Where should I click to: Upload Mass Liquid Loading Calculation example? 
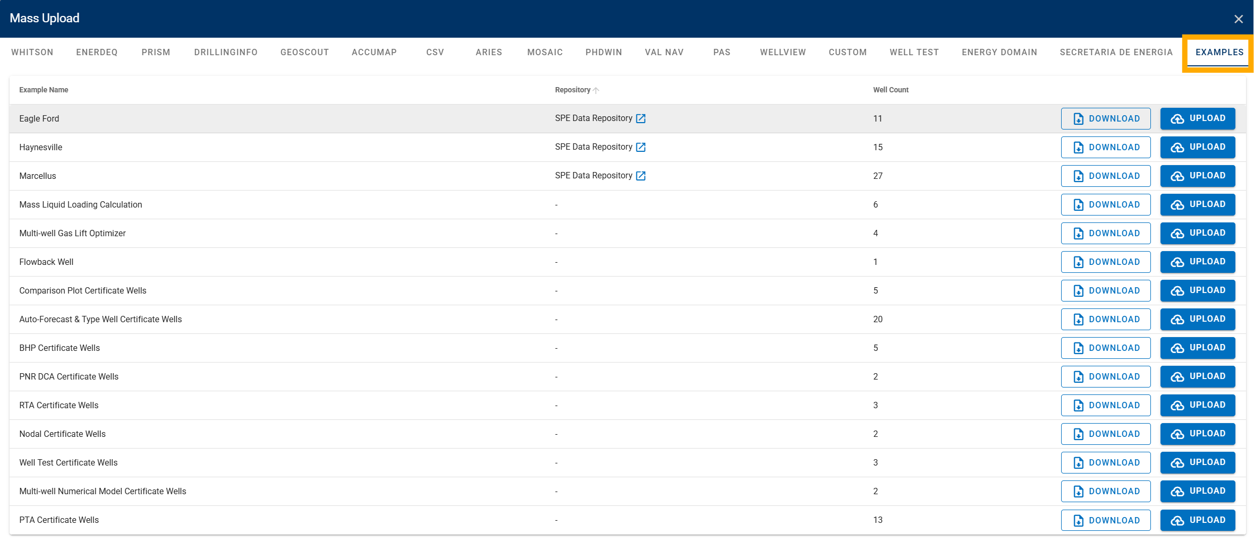click(1198, 204)
